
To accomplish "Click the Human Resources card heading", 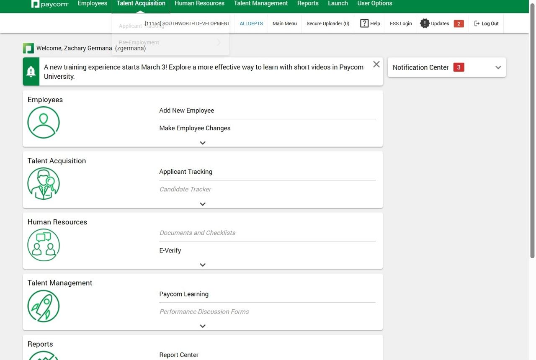I will [57, 222].
